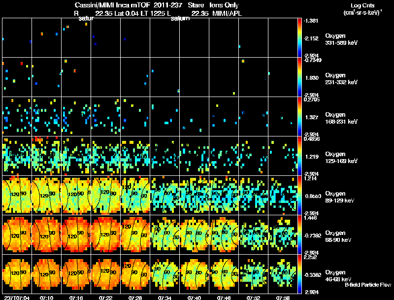This screenshot has width=394, height=300.
Task: Click the '237T07:04' time axis label
Action: pos(17,298)
